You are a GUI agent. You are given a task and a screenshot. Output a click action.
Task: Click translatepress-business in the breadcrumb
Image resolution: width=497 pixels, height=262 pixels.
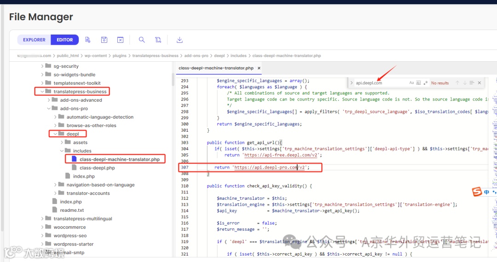pyautogui.click(x=156, y=56)
